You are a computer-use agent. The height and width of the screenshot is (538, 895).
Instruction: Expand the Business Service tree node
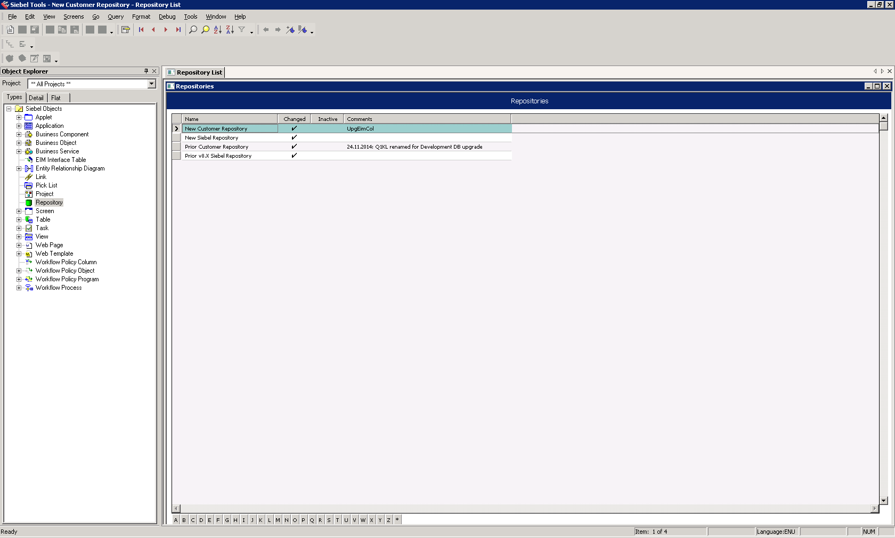[x=19, y=151]
